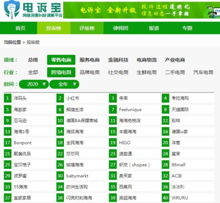Open the 2020 year dropdown
Image resolution: width=220 pixels, height=203 pixels.
[x=34, y=84]
